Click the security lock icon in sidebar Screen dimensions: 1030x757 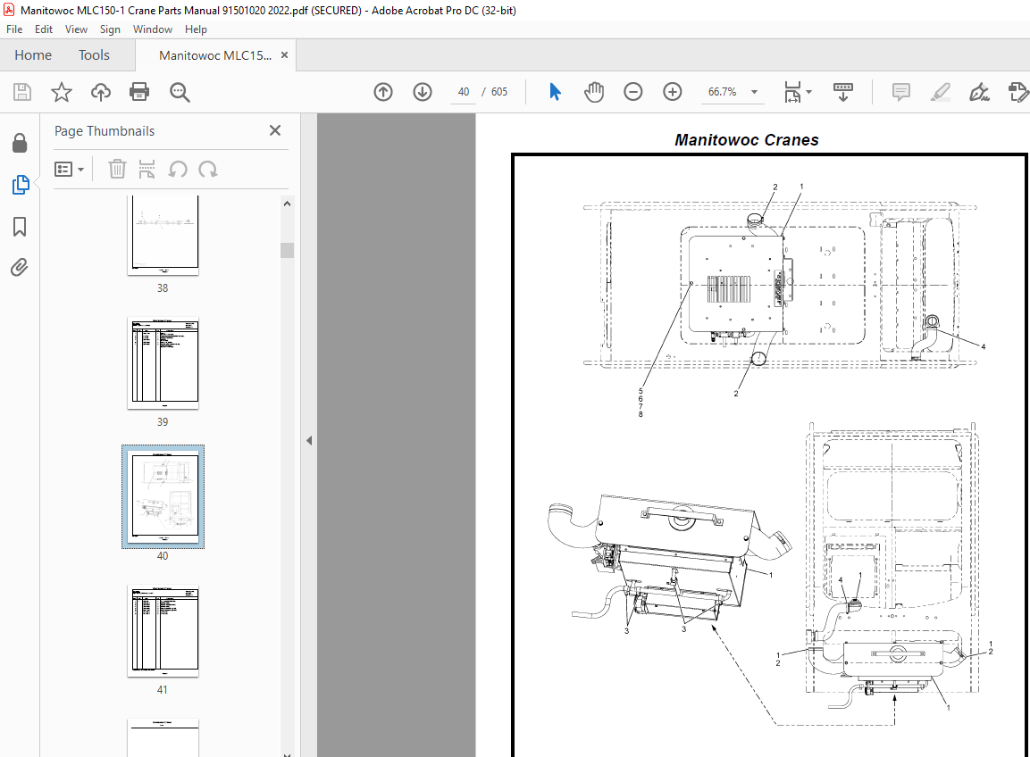click(20, 143)
